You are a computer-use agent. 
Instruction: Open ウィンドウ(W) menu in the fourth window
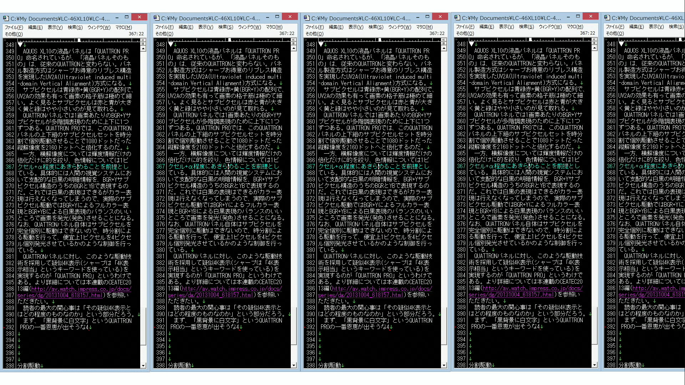click(x=550, y=27)
